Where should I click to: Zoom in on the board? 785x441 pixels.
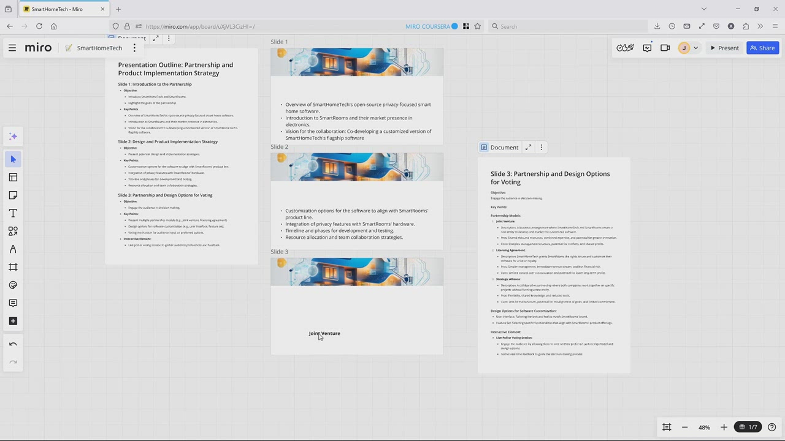(x=724, y=427)
